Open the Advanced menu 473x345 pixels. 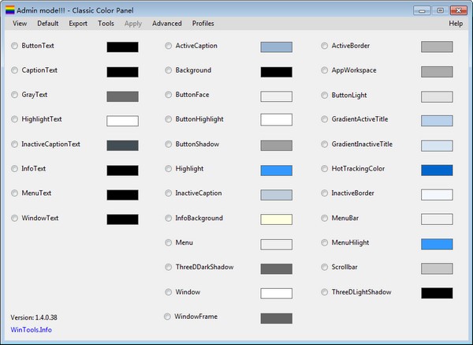pos(166,24)
